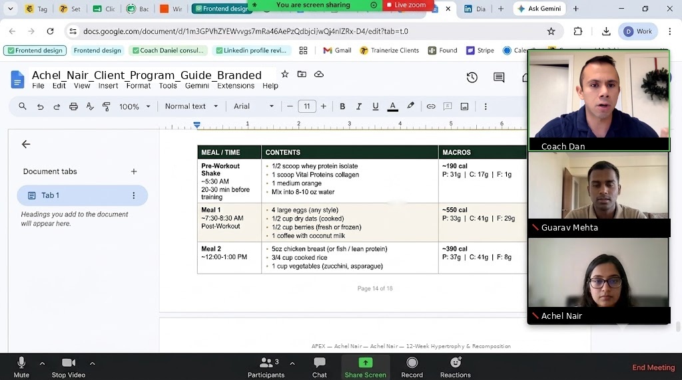Go to Docs home via blue logo

tap(17, 79)
